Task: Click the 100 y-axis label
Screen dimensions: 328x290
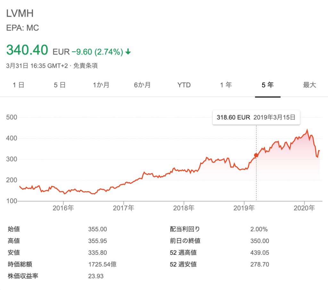Action: coord(12,201)
